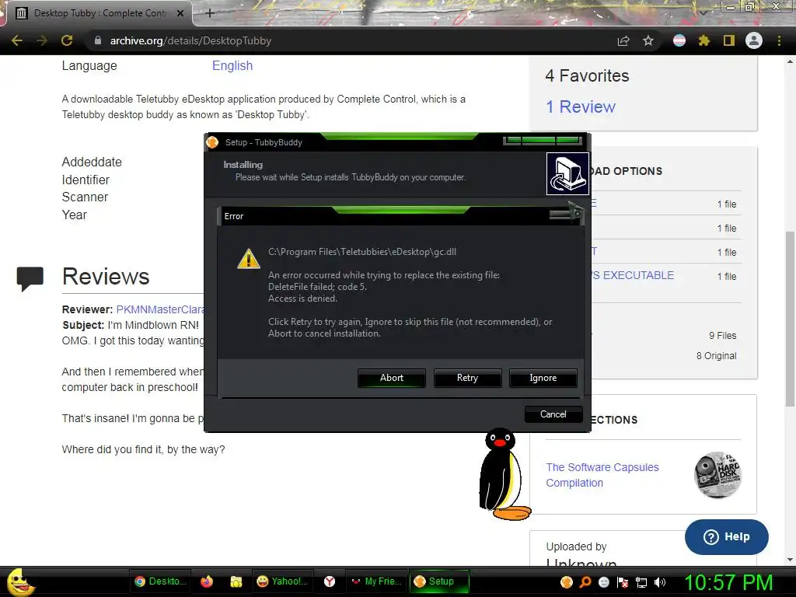This screenshot has width=796, height=597.
Task: Go forward with the browser arrow
Action: [x=42, y=40]
